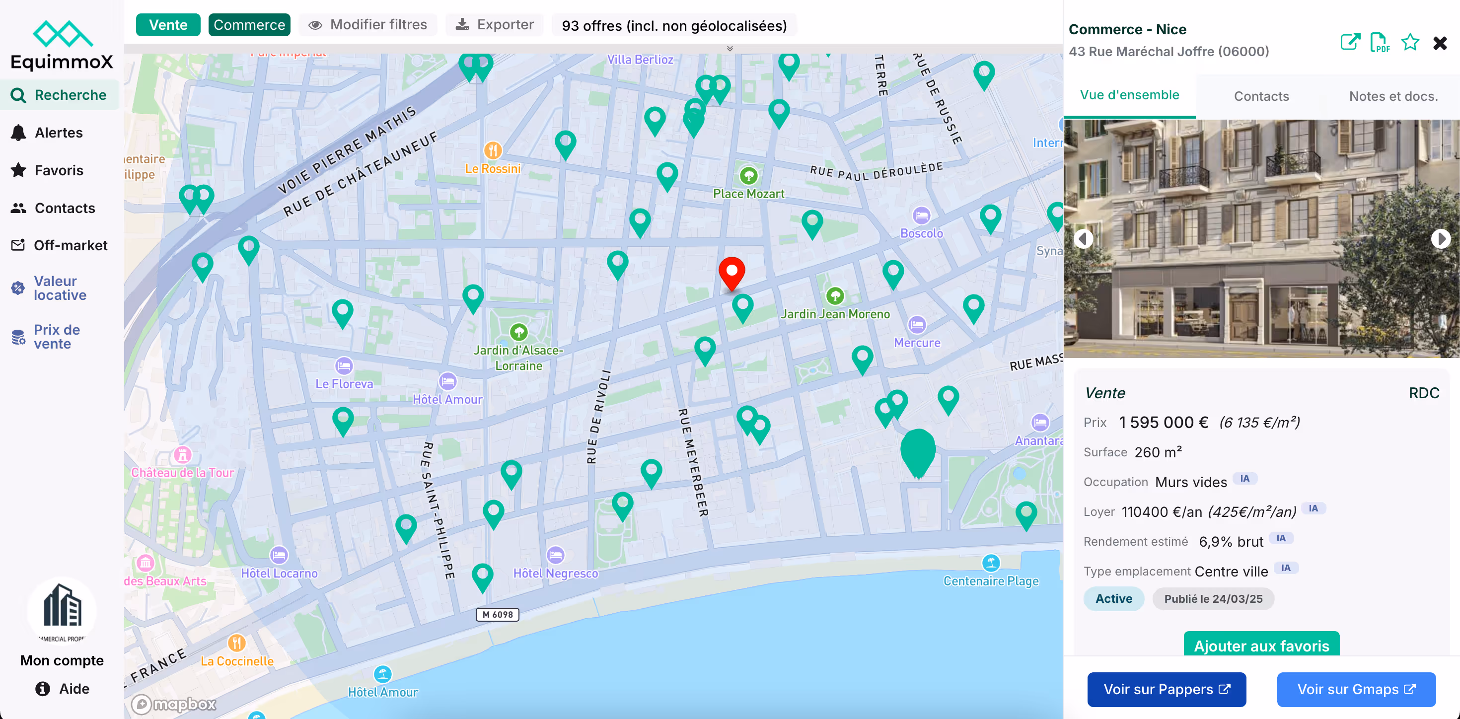Viewport: 1460px width, 719px height.
Task: Click the property photo
Action: tap(1261, 238)
